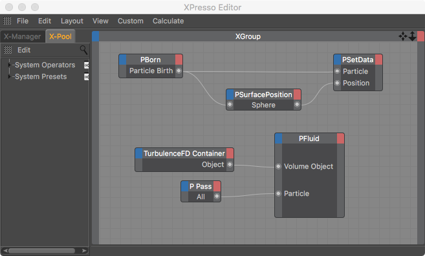This screenshot has width=425, height=256.
Task: Select the XGroup title bar
Action: 248,36
